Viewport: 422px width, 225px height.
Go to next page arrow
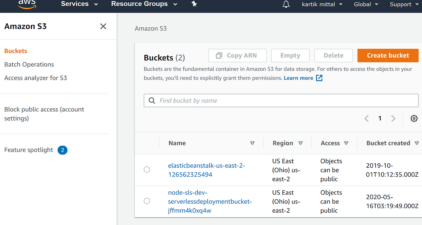pyautogui.click(x=393, y=118)
